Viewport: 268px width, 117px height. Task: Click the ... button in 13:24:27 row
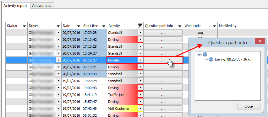163,53
